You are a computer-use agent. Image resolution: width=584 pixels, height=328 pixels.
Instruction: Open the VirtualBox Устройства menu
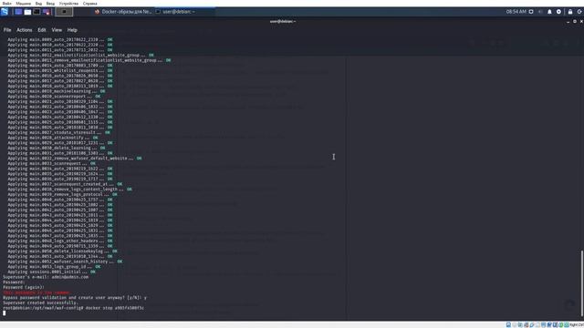pos(68,4)
